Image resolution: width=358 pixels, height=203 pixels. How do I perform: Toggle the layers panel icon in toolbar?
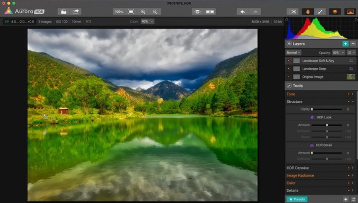point(335,12)
